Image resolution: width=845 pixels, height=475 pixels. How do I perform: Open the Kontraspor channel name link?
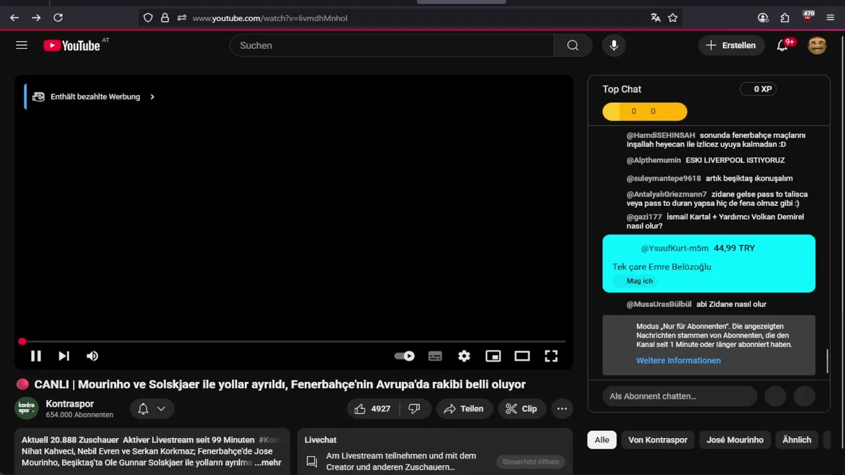pyautogui.click(x=70, y=404)
